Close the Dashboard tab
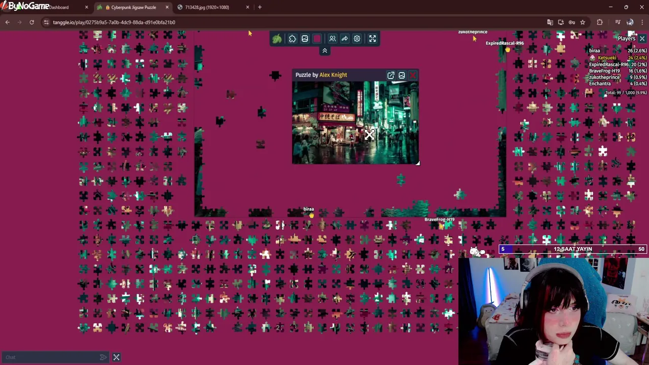The height and width of the screenshot is (365, 649). [x=86, y=7]
